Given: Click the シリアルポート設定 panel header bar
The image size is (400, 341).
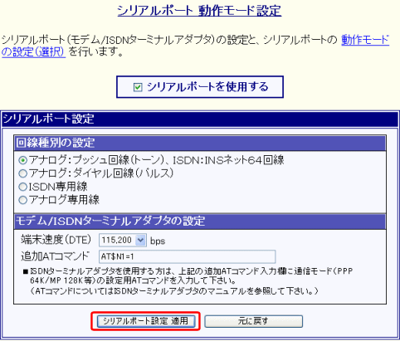Looking at the screenshot, I should pyautogui.click(x=200, y=119).
